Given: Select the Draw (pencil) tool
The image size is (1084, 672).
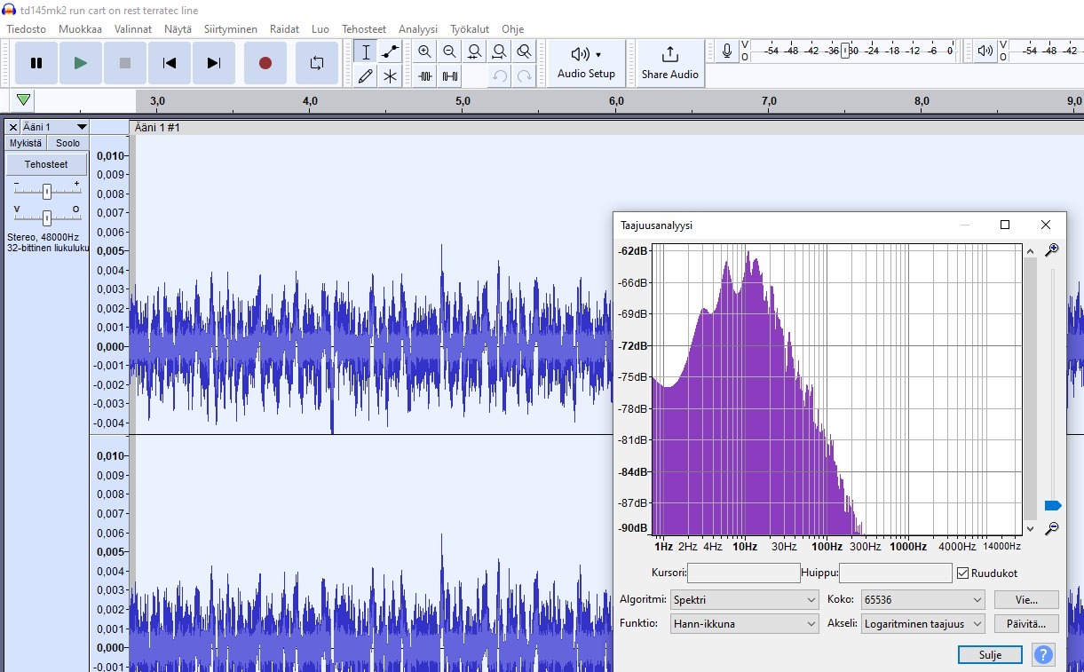Looking at the screenshot, I should [x=365, y=76].
